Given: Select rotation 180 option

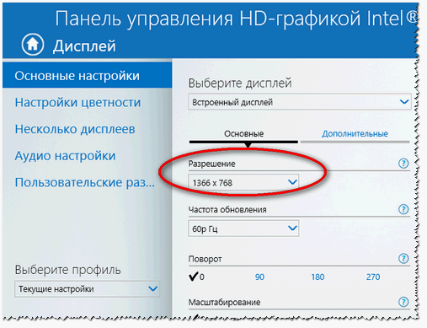Looking at the screenshot, I should click(x=318, y=277).
